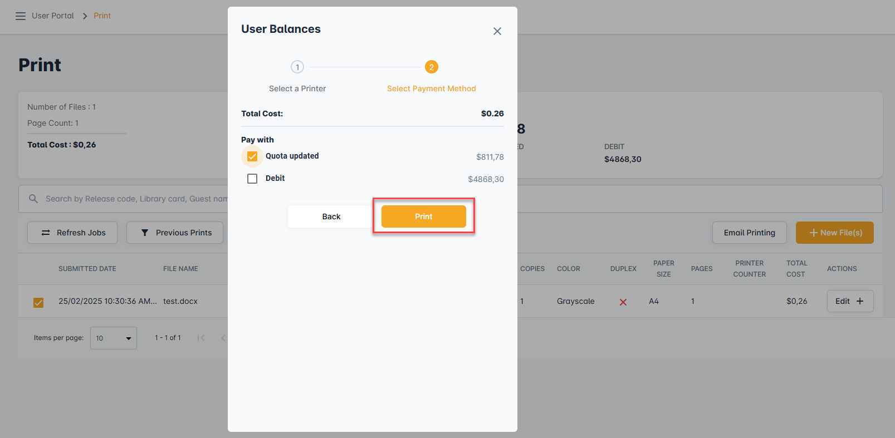This screenshot has height=438, width=895.
Task: Uncheck the Quota updated payment option
Action: pos(252,156)
